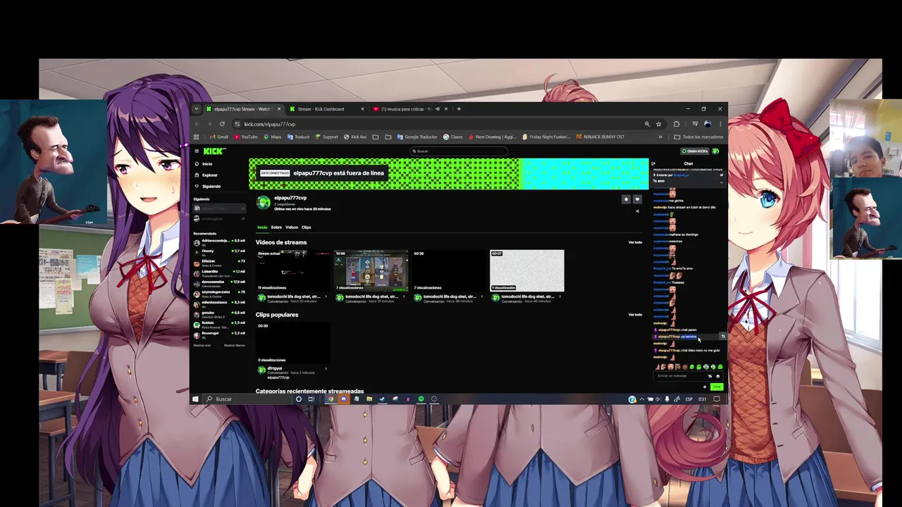Open a new Chrome tab
Image resolution: width=902 pixels, height=507 pixels.
tap(459, 109)
